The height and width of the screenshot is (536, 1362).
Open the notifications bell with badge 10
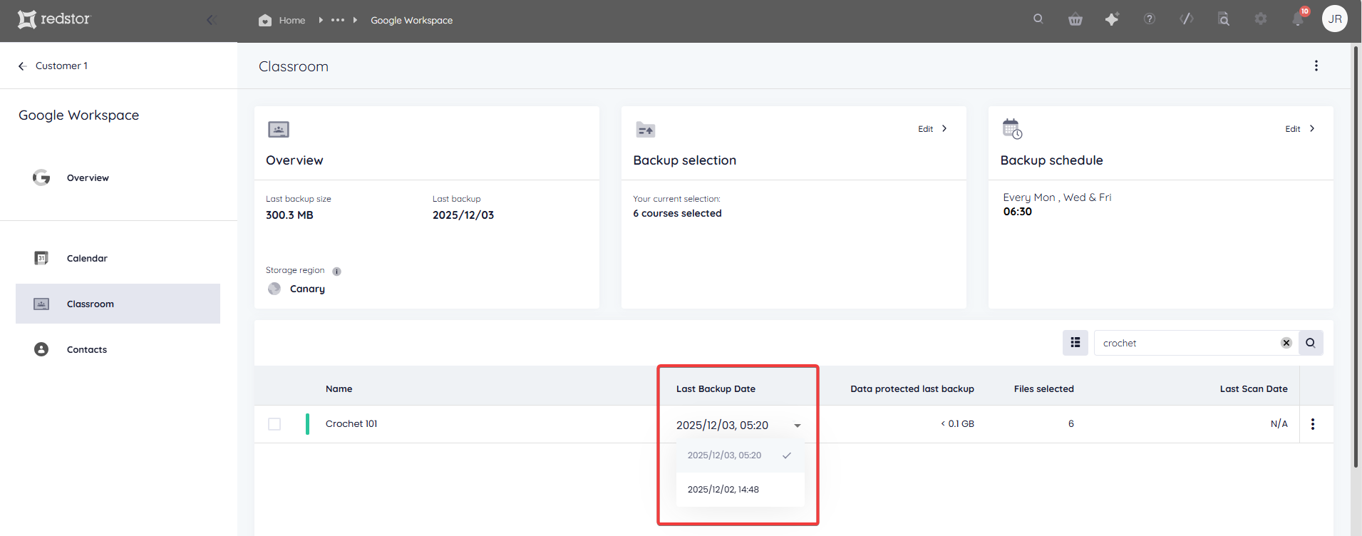[x=1299, y=19]
